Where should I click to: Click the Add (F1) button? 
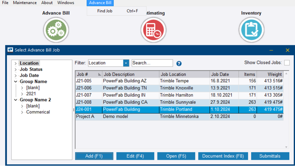(94, 156)
